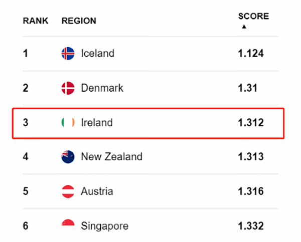Click the Denmark flag icon
Image resolution: width=301 pixels, height=242 pixels.
pos(68,88)
